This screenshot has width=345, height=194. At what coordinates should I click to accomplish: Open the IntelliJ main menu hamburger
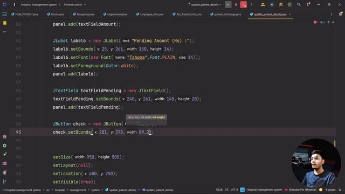coord(15,5)
